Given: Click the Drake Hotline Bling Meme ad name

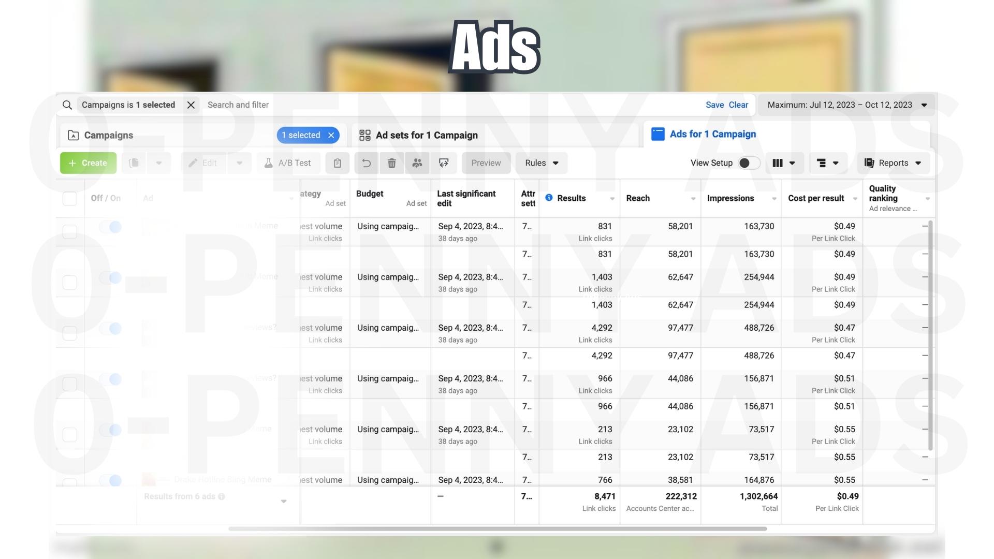Looking at the screenshot, I should [x=223, y=479].
